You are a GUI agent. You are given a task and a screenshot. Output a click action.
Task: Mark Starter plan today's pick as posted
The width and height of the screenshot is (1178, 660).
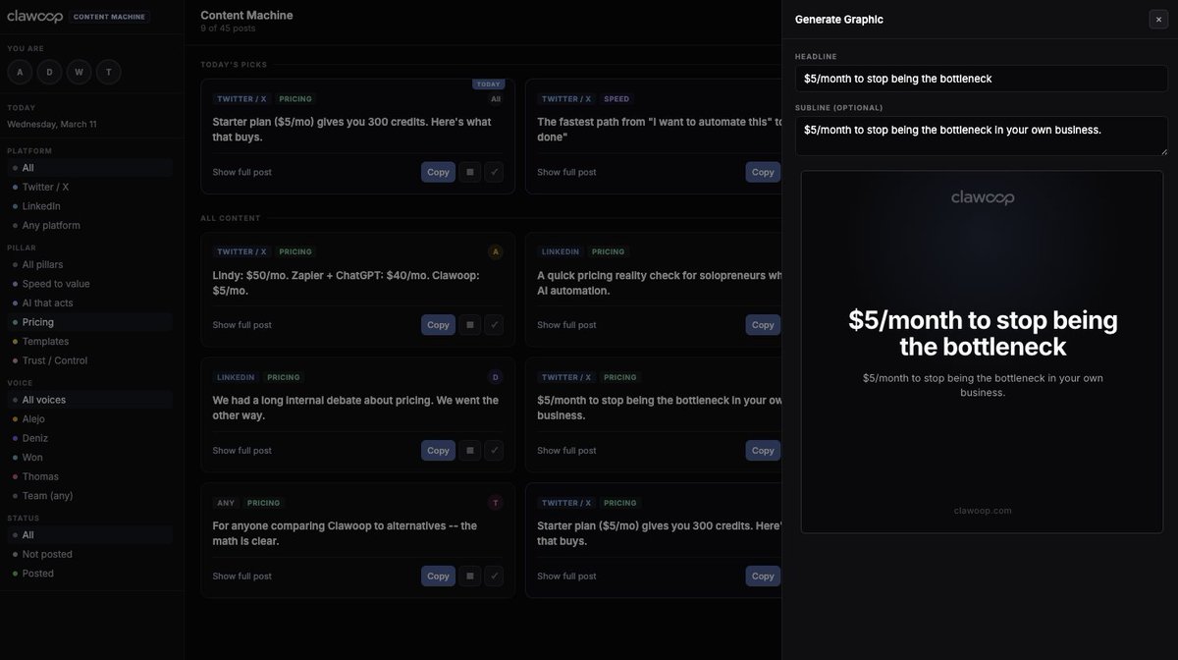[x=494, y=172]
